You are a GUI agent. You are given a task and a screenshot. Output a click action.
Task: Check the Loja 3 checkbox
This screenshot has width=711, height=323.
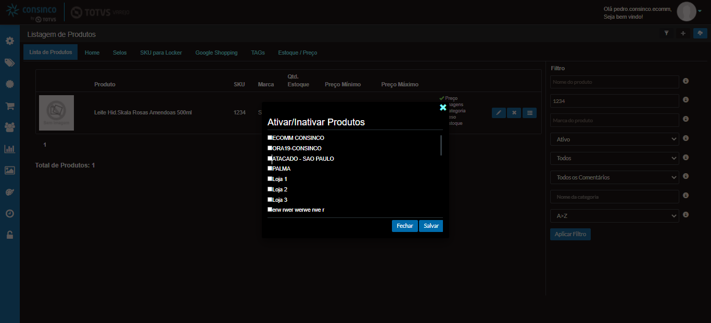(270, 199)
